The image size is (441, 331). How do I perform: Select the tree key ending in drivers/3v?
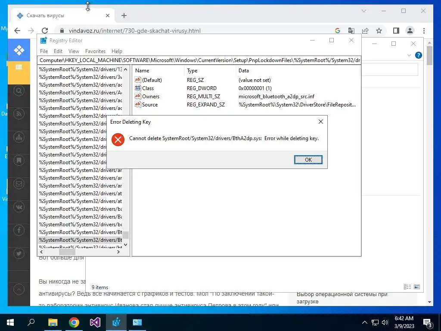tap(81, 77)
